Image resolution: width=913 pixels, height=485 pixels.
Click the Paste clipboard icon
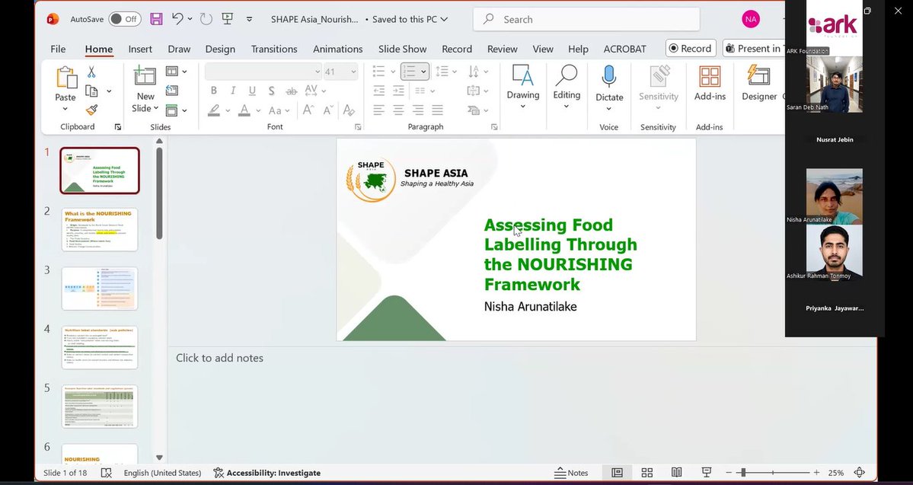tap(65, 78)
